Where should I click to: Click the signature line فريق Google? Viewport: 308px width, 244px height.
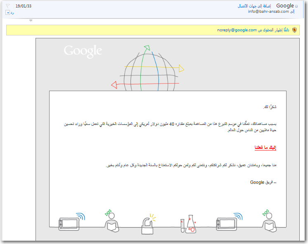click(263, 183)
